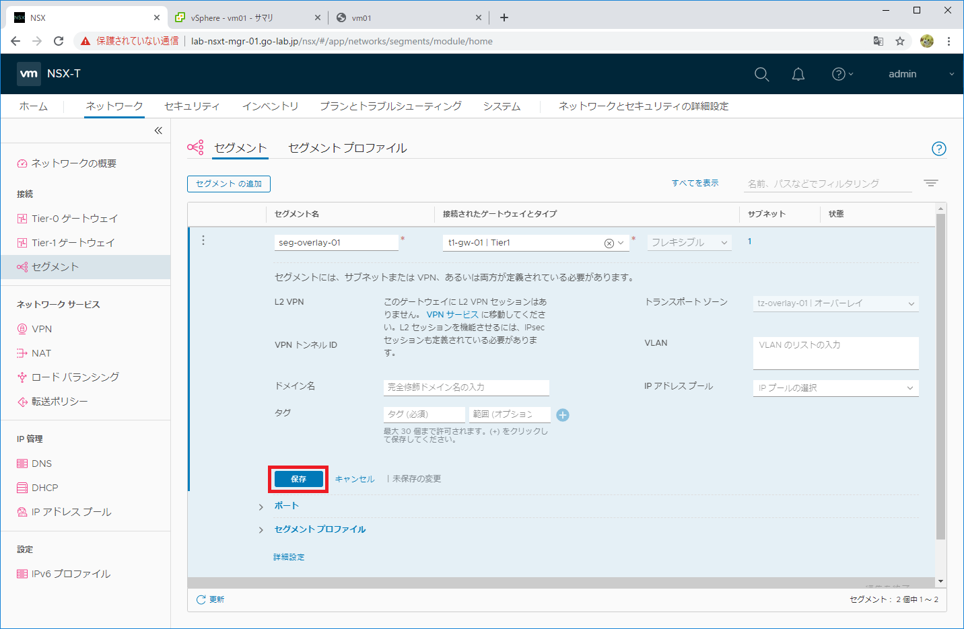Open DNS in the sidebar
This screenshot has height=629, width=964.
click(42, 464)
